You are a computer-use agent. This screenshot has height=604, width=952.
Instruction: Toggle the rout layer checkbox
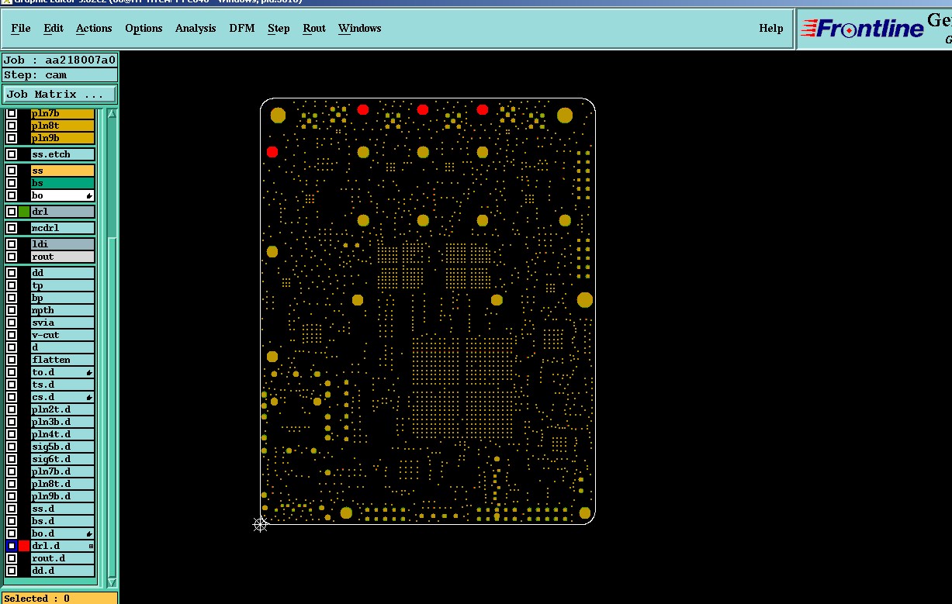pyautogui.click(x=12, y=257)
